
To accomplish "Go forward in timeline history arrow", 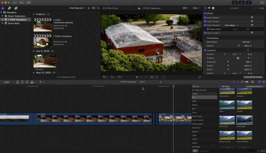I will point(161,82).
